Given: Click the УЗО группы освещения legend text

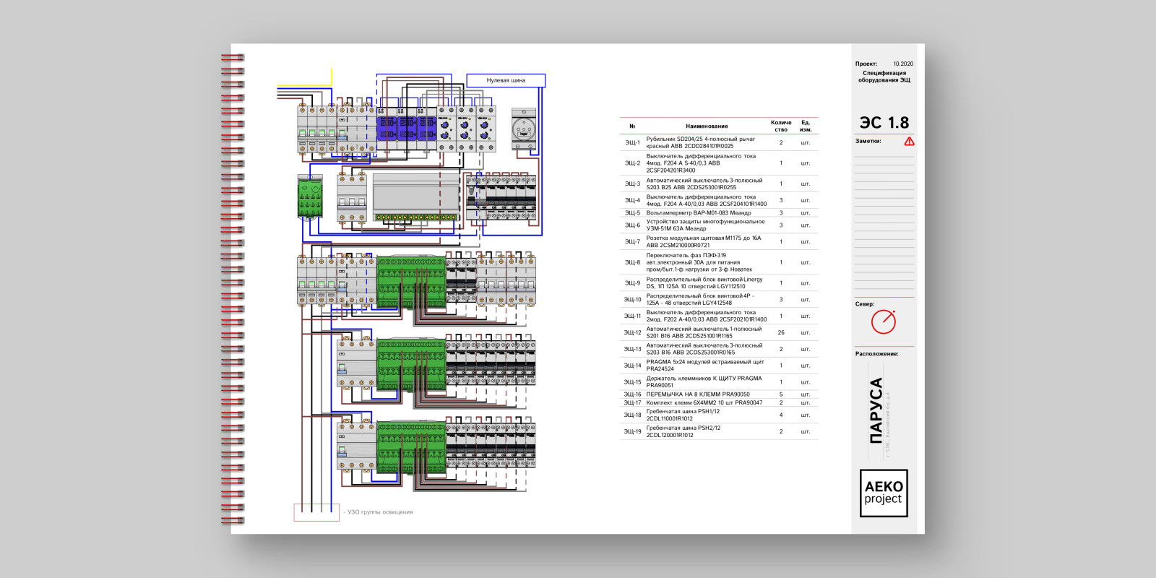Looking at the screenshot, I should click(379, 512).
